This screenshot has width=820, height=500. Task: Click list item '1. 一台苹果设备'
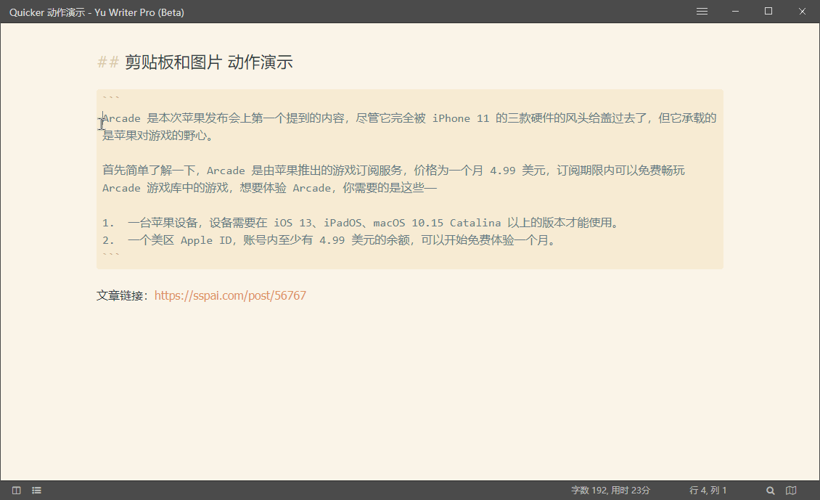coord(361,223)
